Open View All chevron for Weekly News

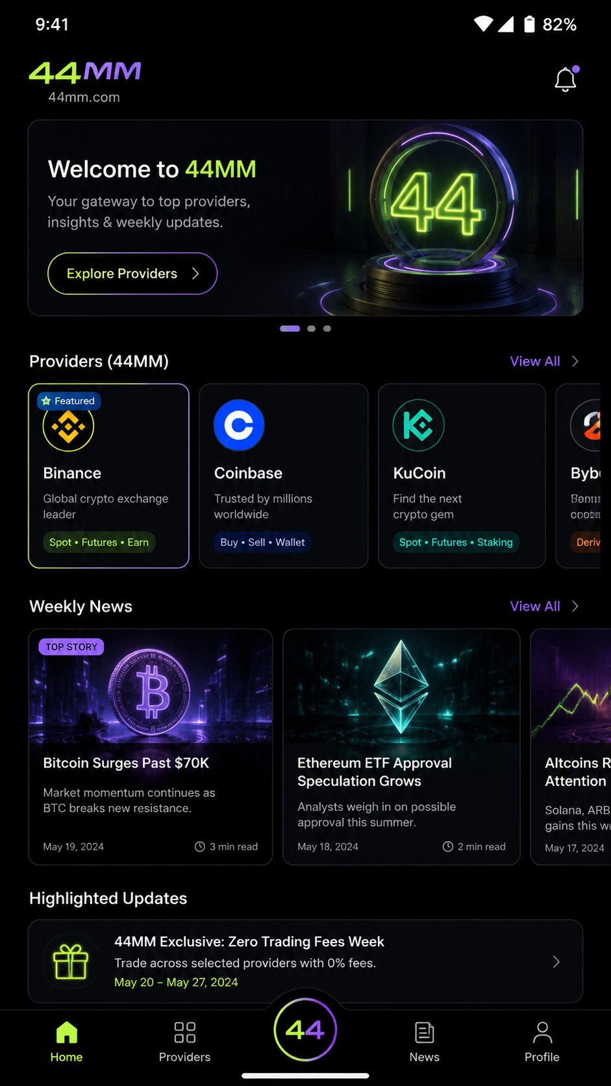(x=575, y=606)
